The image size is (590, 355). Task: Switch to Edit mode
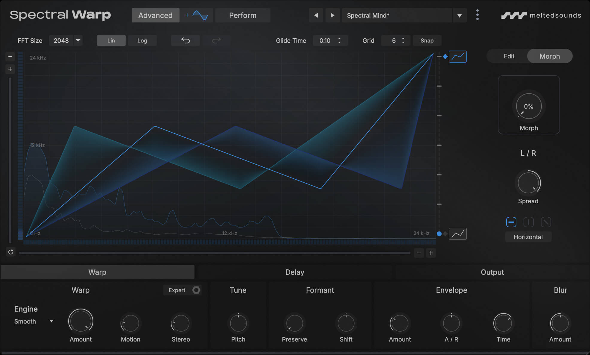coord(509,56)
